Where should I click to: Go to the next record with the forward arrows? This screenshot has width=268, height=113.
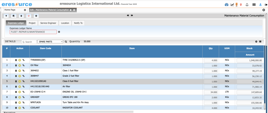pyautogui.click(x=132, y=15)
